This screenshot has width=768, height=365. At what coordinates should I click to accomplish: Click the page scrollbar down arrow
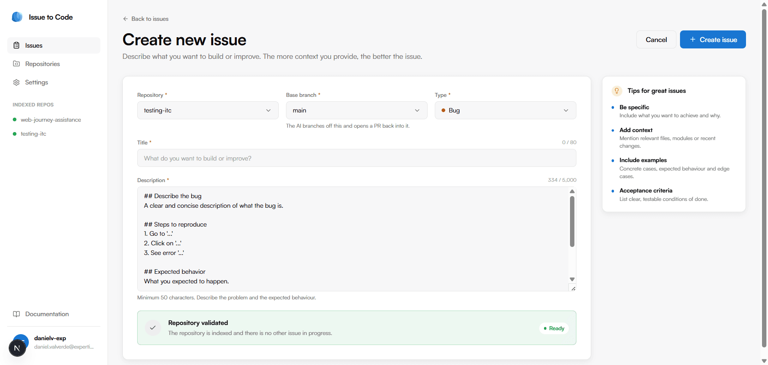pyautogui.click(x=764, y=361)
